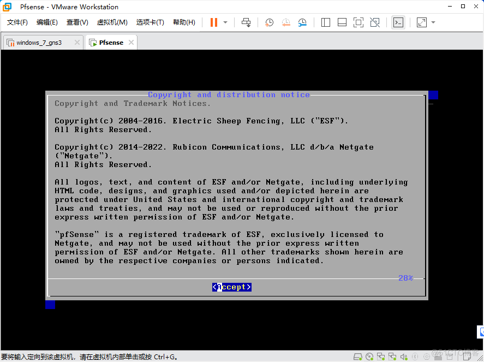Viewport: 484px width, 362px height.
Task: Maximize the VMware Workstation window
Action: pyautogui.click(x=463, y=7)
